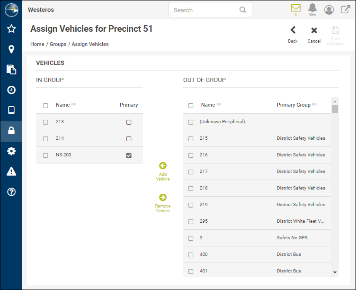The image size is (356, 290).
Task: Open the user profile icon
Action: [329, 10]
